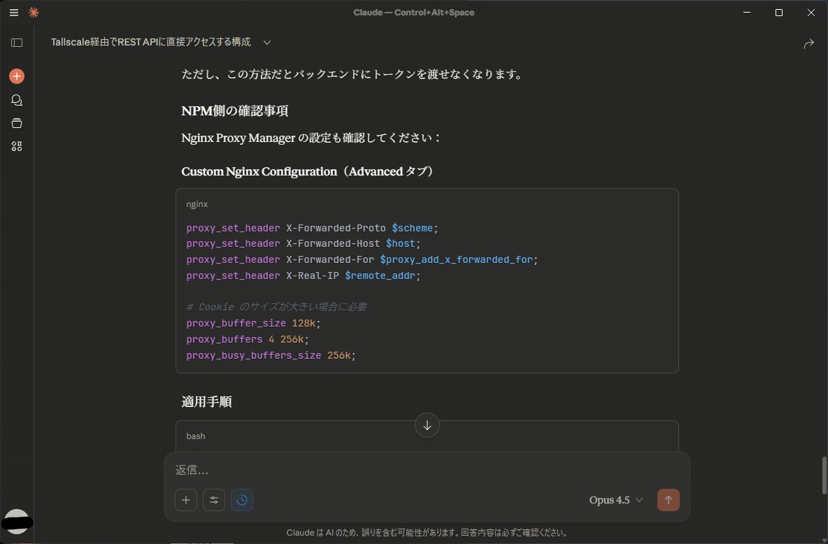Minimize the Claude window
The image size is (828, 544).
747,12
